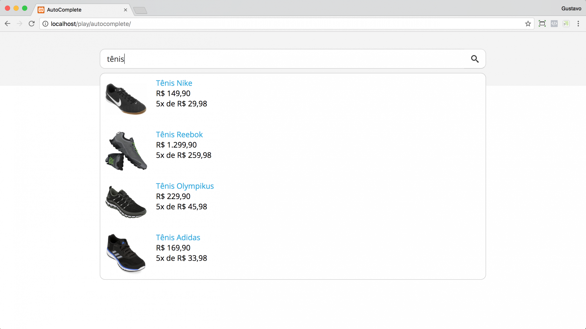
Task: Select the price R$ 229,90
Action: click(x=173, y=196)
